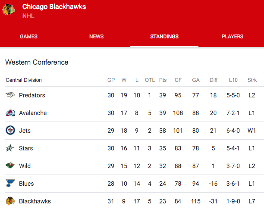
Task: Click the Chicago Blackhawks title text
Action: click(x=54, y=7)
